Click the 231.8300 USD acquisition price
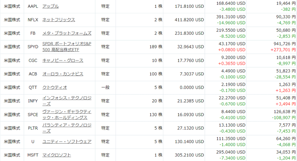297x161 pixels. pyautogui.click(x=189, y=33)
